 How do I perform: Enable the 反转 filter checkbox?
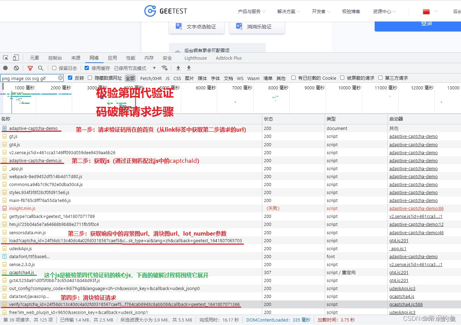pos(70,78)
